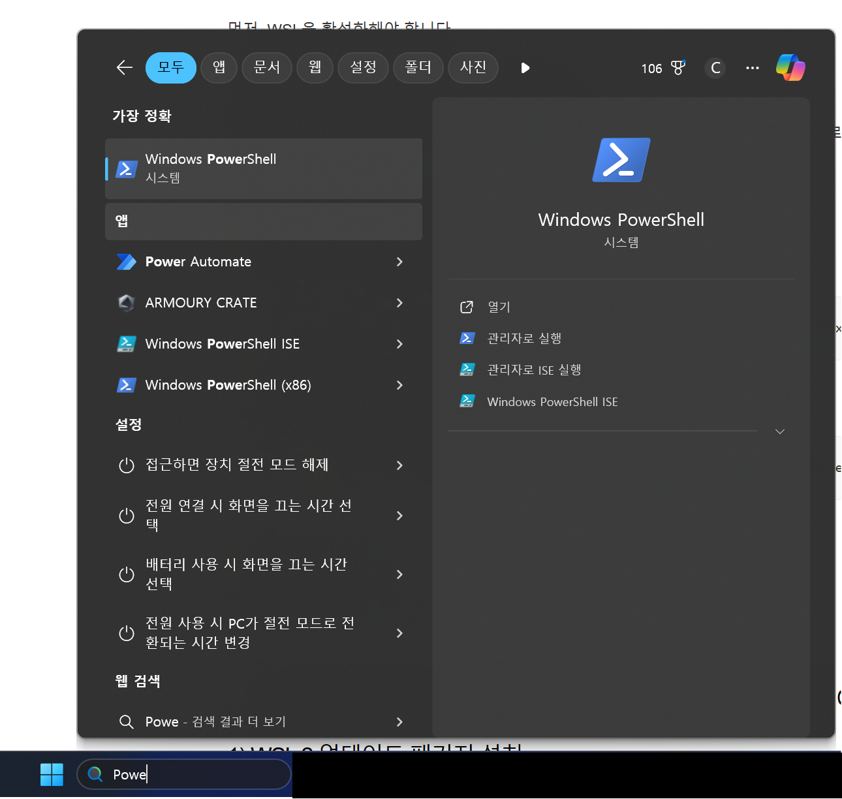Expand Powe web search result chevron
This screenshot has height=799, width=842.
(399, 722)
